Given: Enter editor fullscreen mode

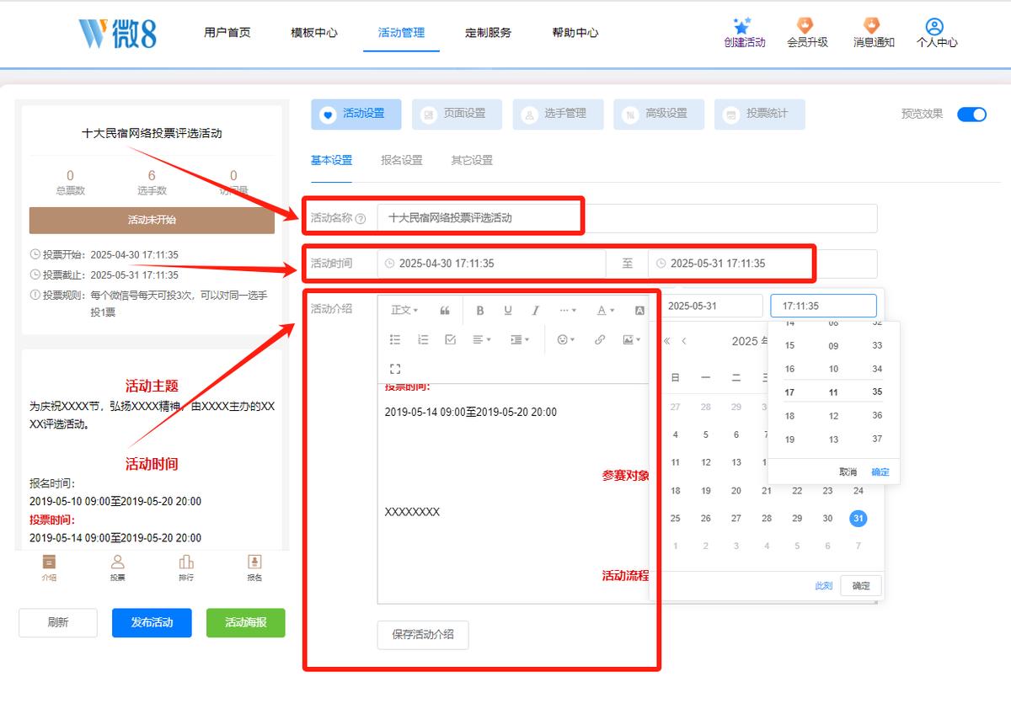Looking at the screenshot, I should pos(395,369).
